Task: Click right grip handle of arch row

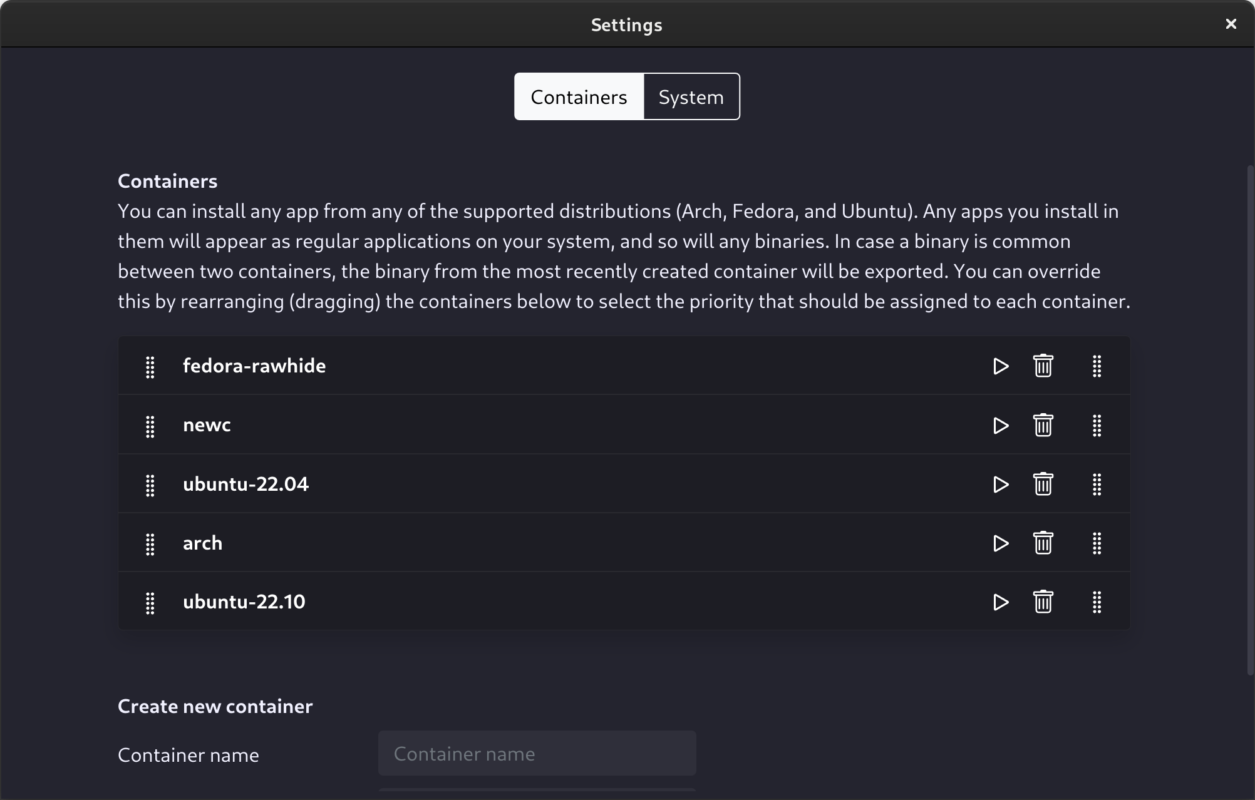Action: [x=1097, y=543]
